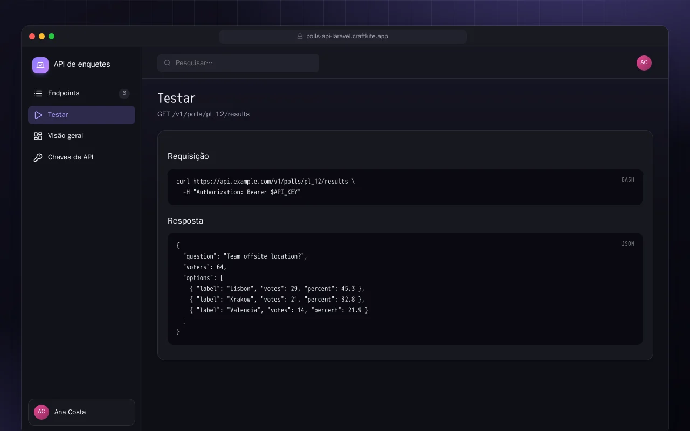
Task: Click the "voters": 64 line
Action: point(205,267)
